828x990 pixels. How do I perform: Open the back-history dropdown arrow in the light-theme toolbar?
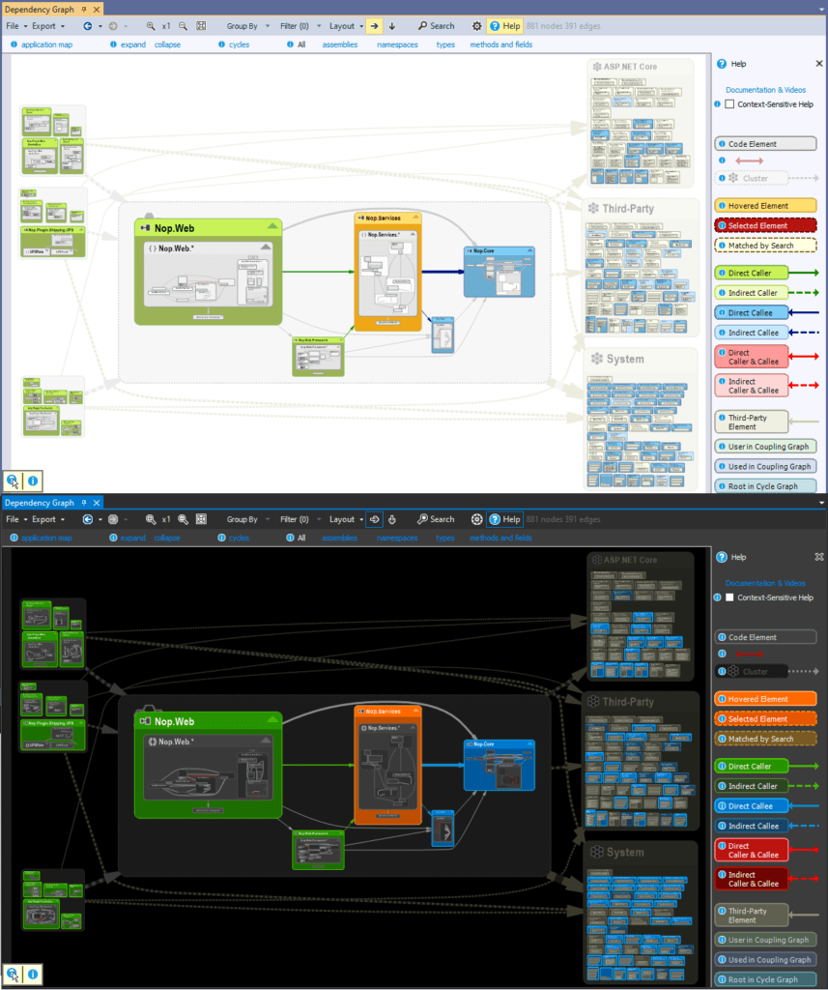point(100,26)
